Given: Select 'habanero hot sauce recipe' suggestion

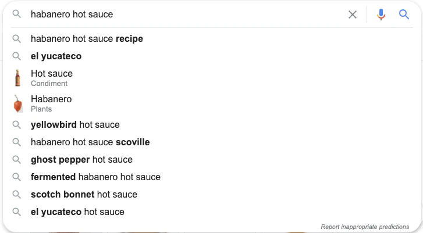Looking at the screenshot, I should click(x=87, y=39).
